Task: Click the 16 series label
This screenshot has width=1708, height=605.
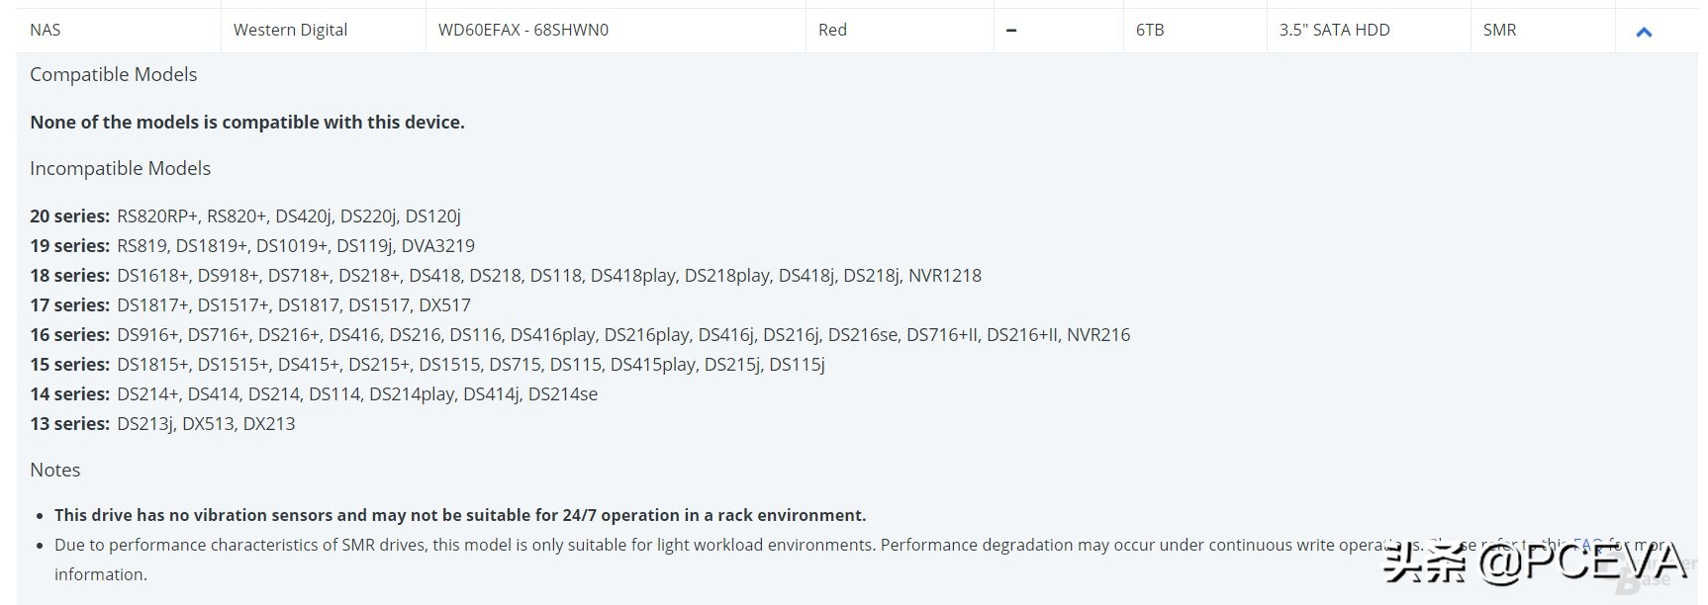Action: [69, 334]
